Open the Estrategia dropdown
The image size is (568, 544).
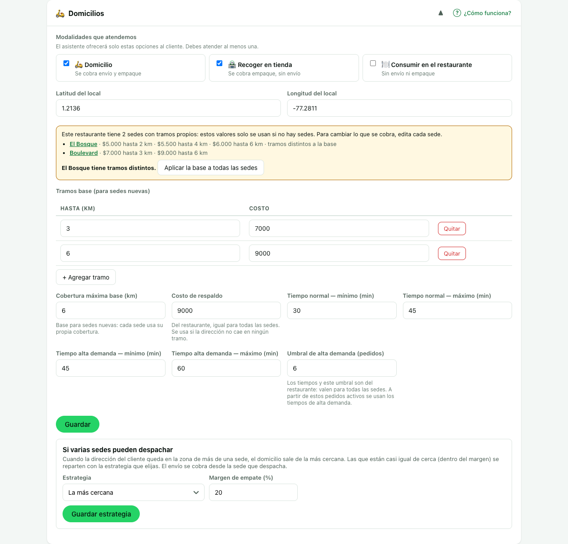pos(134,493)
